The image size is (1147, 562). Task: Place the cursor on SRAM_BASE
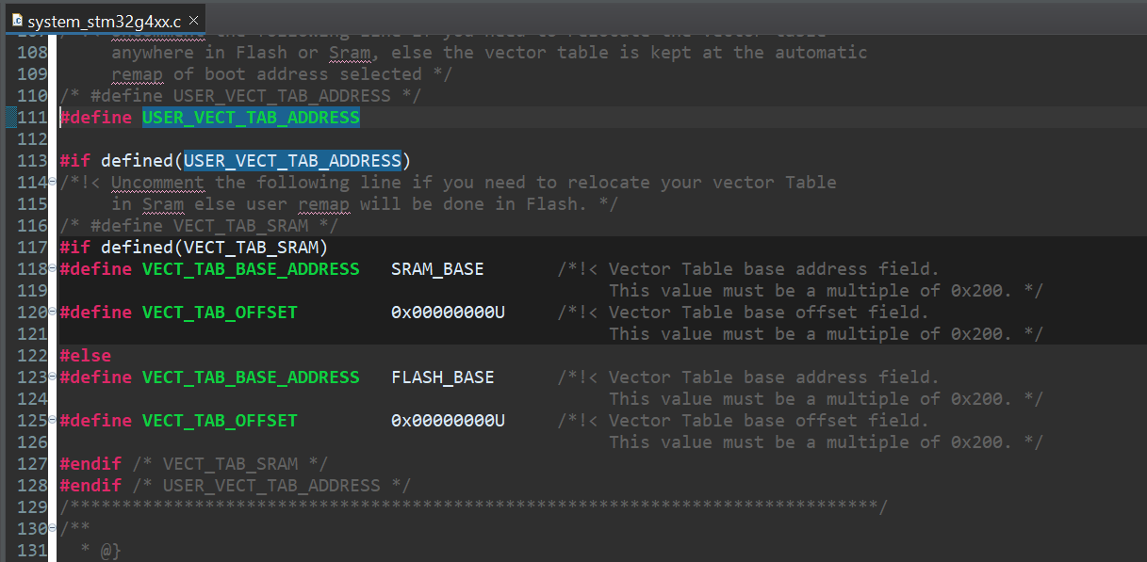(437, 269)
